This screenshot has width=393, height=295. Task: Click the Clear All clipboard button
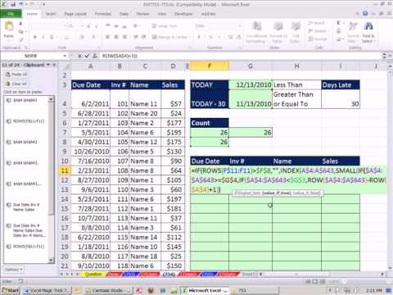click(16, 84)
